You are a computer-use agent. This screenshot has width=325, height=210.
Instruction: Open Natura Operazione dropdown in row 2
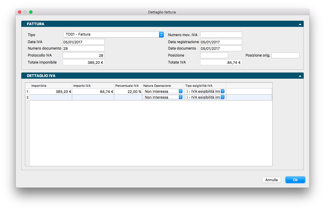coord(163,97)
